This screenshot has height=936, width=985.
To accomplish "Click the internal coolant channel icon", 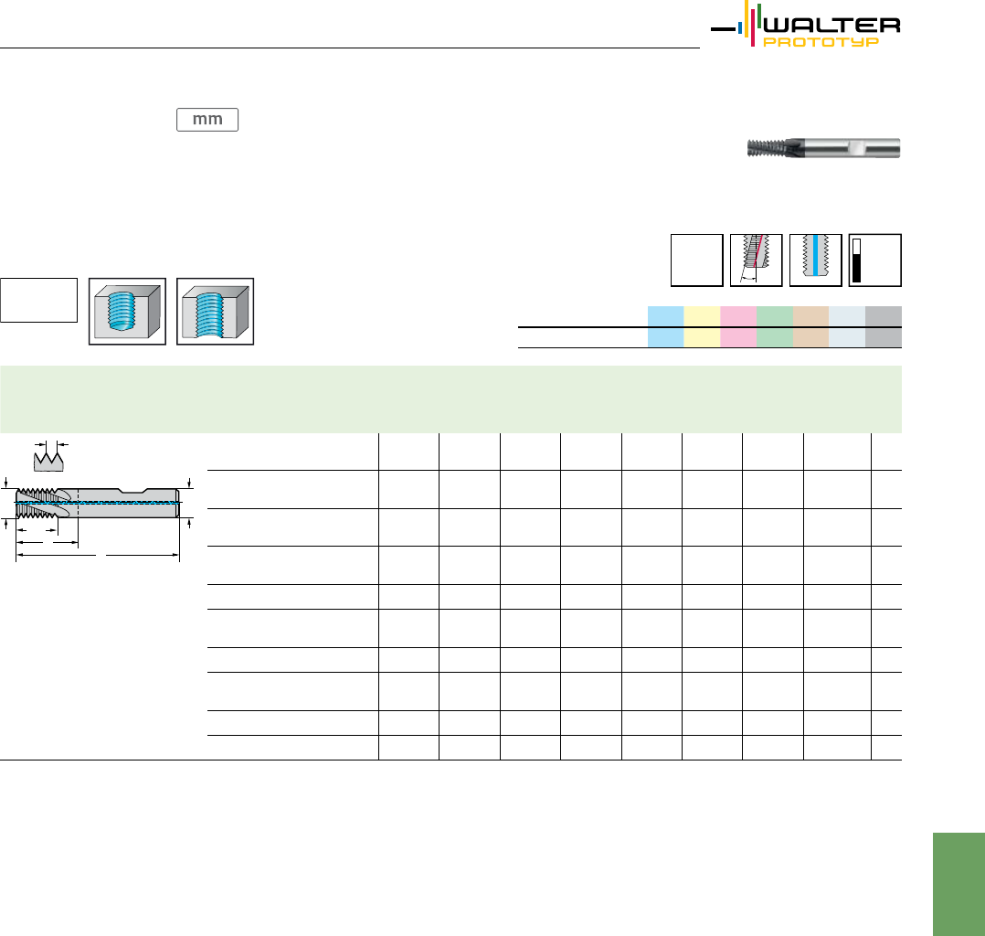I will click(x=815, y=261).
